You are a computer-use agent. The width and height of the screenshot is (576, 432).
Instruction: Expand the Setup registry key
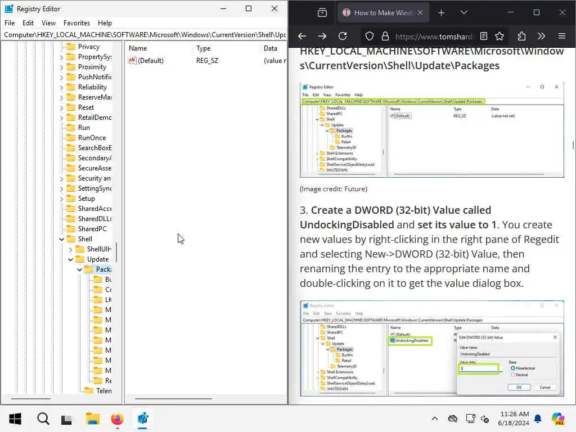coord(61,199)
